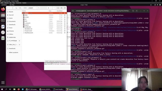
Task: Star the data folder
Action: pos(65,15)
